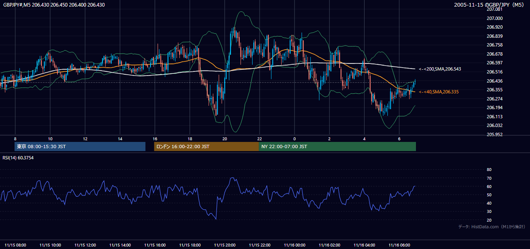Click hour label 10 under price chart
530x249 pixels.
tap(50, 139)
